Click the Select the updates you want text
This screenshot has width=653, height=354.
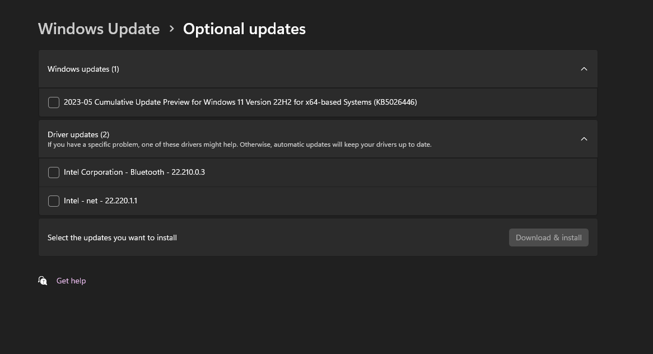(x=112, y=238)
